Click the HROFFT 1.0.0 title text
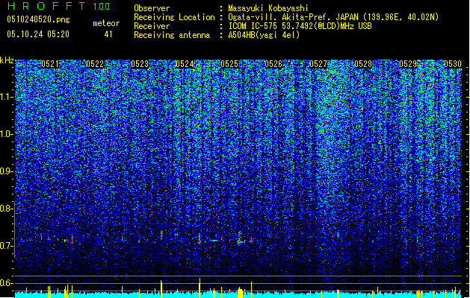Screen dimensions: 470x298 click(x=58, y=6)
